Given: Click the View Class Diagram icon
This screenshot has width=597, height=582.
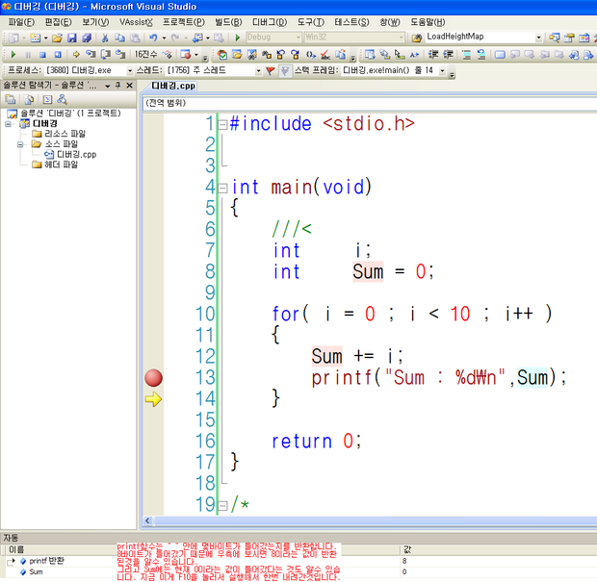Looking at the screenshot, I should pos(62,100).
